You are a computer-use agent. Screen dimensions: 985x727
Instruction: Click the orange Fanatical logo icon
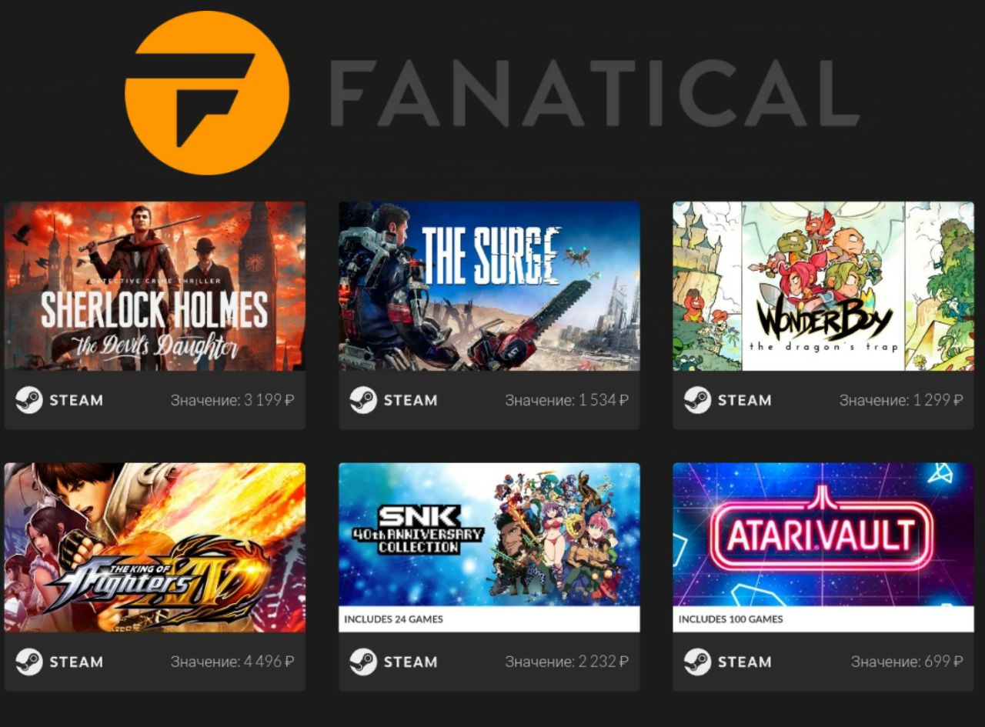207,93
